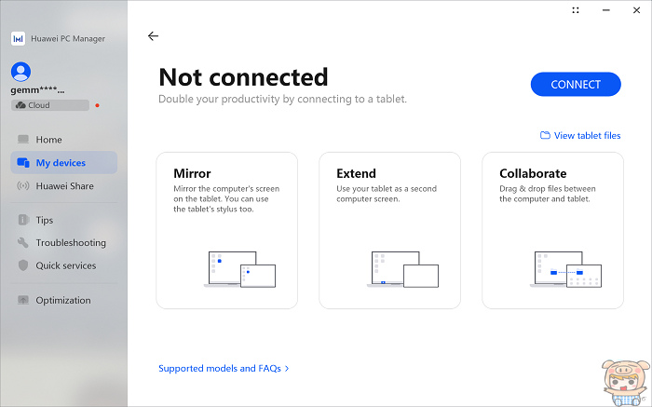Screen dimensions: 652x407
Task: Choose the Extend mode card
Action: point(389,230)
